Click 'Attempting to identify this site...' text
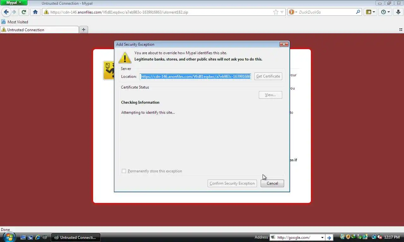Image resolution: width=404 pixels, height=242 pixels. (148, 112)
